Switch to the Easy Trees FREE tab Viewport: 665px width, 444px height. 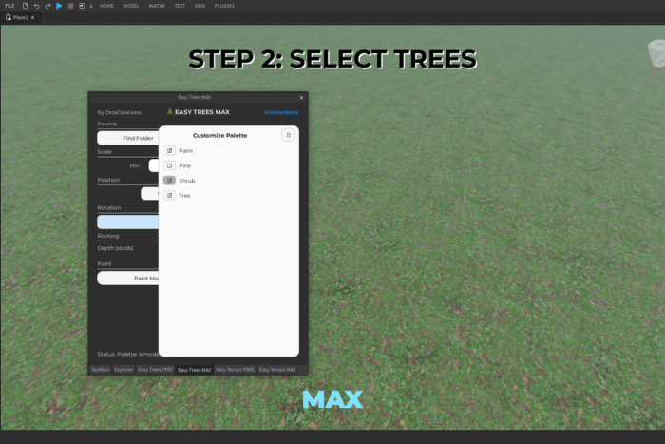click(x=155, y=370)
